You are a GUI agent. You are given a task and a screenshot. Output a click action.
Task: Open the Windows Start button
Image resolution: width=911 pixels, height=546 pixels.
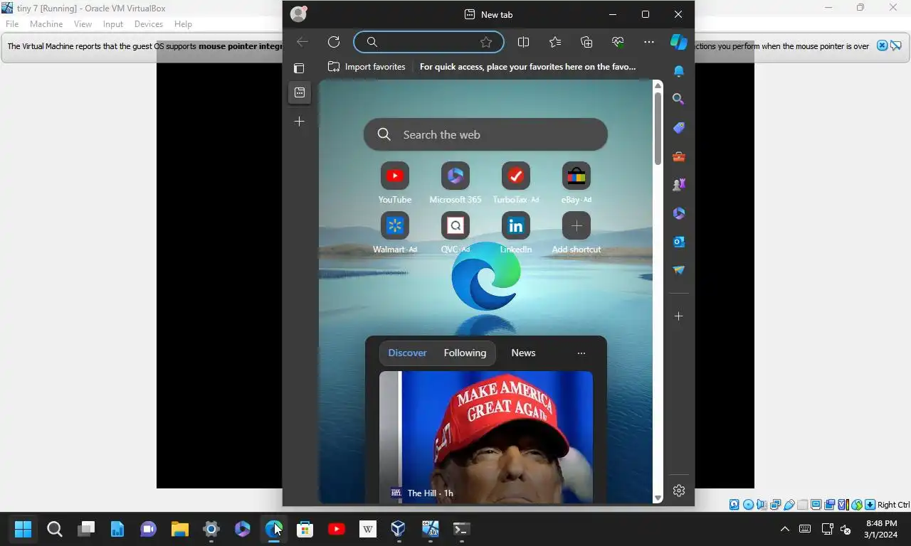(x=23, y=529)
